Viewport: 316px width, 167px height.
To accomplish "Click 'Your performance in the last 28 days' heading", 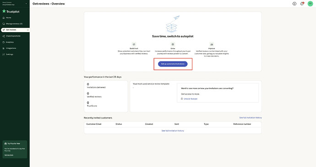I will click(103, 77).
